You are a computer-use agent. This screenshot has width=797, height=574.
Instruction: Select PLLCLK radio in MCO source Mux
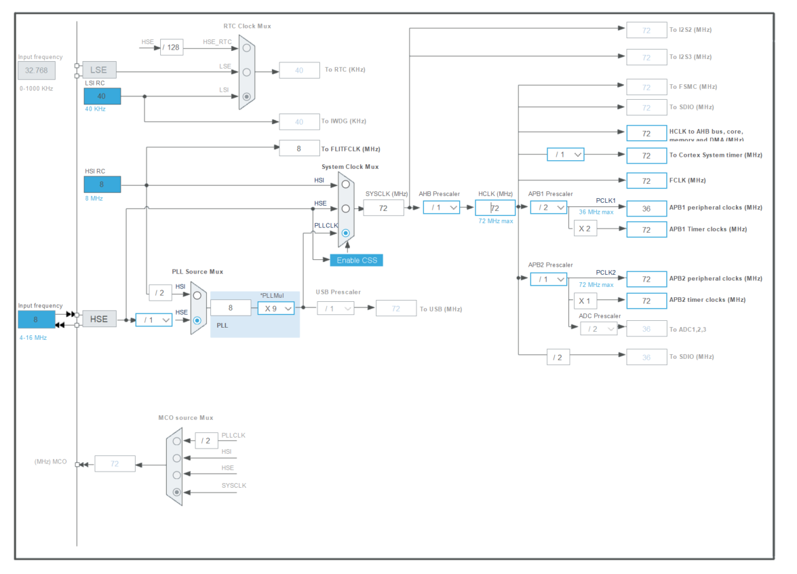point(176,441)
